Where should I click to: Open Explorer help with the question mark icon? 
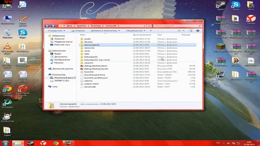[198, 31]
